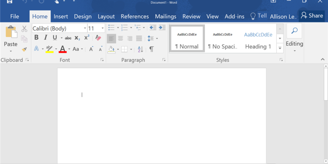Toggle Bold formatting
Screen dimensions: 328x164
[x=36, y=38]
